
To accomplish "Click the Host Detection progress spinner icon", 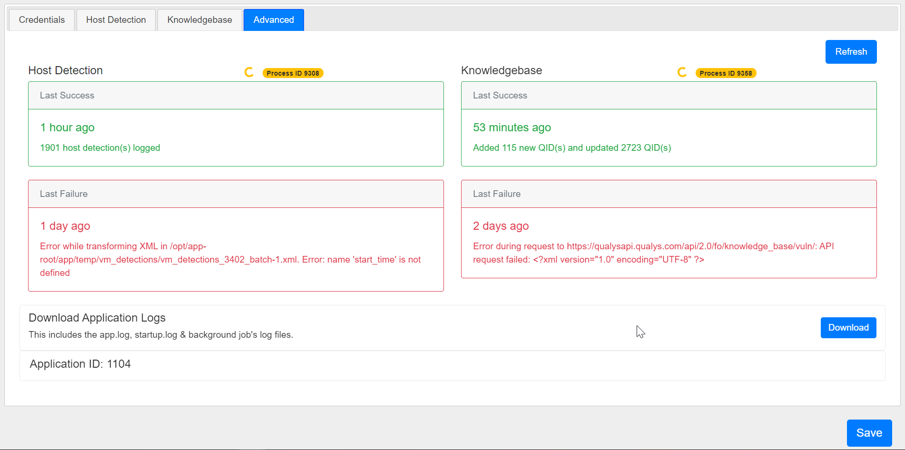I will [x=249, y=72].
